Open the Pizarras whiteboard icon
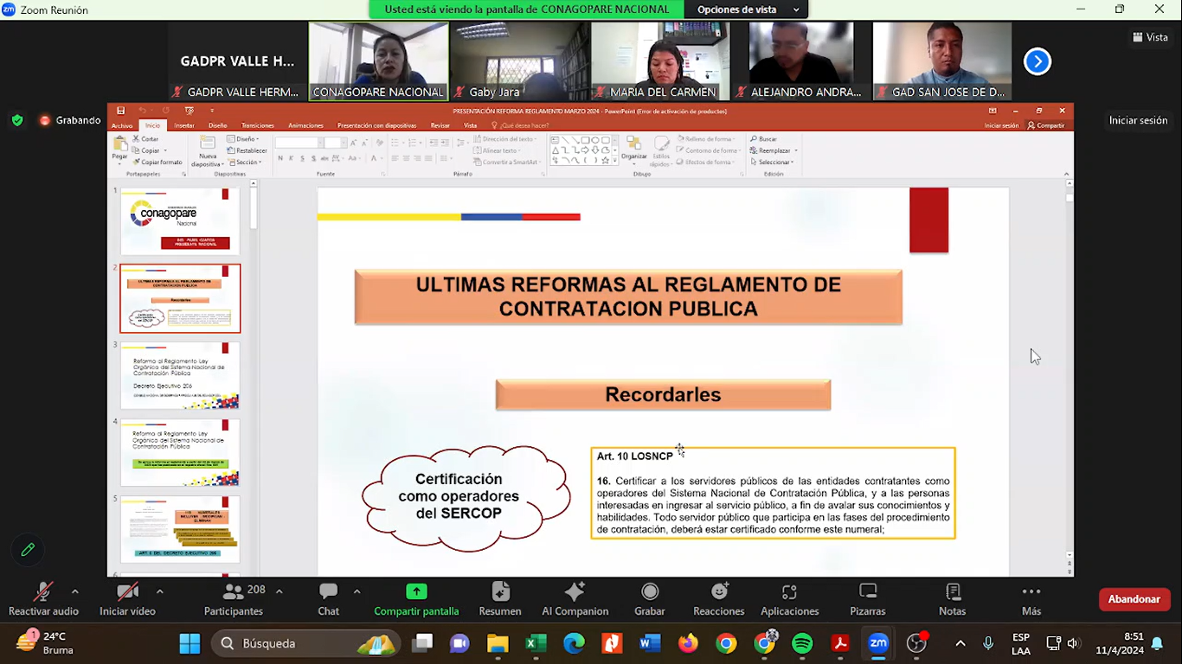 [x=867, y=592]
